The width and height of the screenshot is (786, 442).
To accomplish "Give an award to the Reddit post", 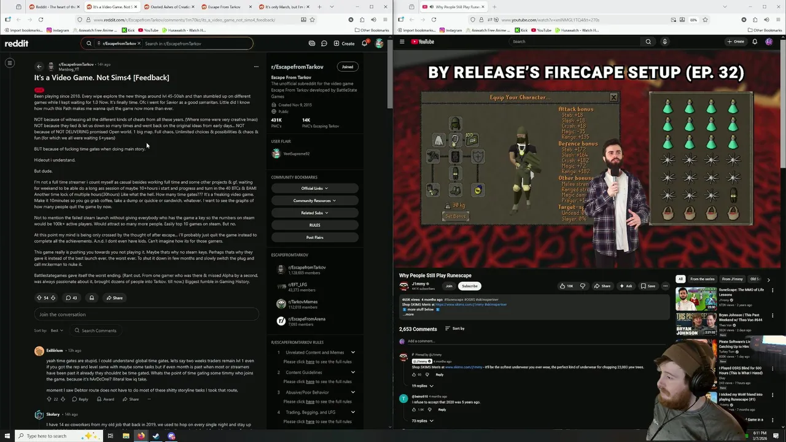I will point(91,298).
